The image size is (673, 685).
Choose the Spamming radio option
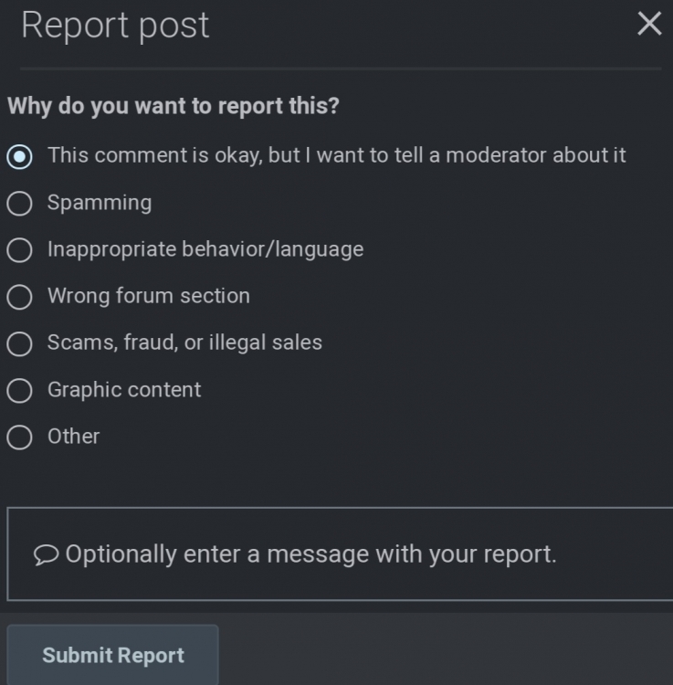19,203
